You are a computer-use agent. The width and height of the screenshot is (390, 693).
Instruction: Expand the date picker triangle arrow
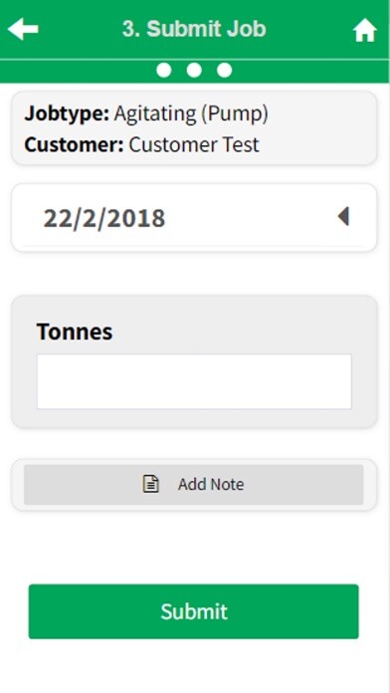click(343, 217)
